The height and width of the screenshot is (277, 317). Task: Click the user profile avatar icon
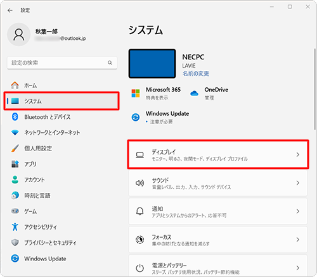(19, 35)
